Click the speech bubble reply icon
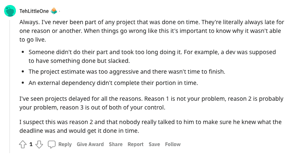The height and width of the screenshot is (159, 300). 51,144
